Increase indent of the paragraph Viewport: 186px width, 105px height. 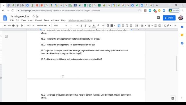coord(160,26)
